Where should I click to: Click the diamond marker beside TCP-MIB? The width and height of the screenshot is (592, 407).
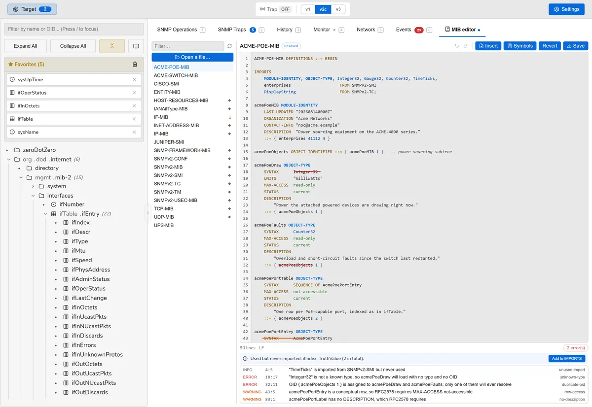pos(229,209)
